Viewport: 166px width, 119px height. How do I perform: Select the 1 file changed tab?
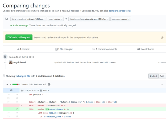64,49
